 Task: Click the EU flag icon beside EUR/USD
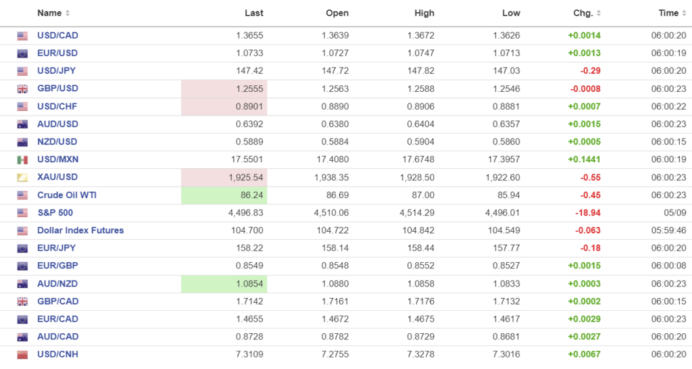tap(22, 53)
